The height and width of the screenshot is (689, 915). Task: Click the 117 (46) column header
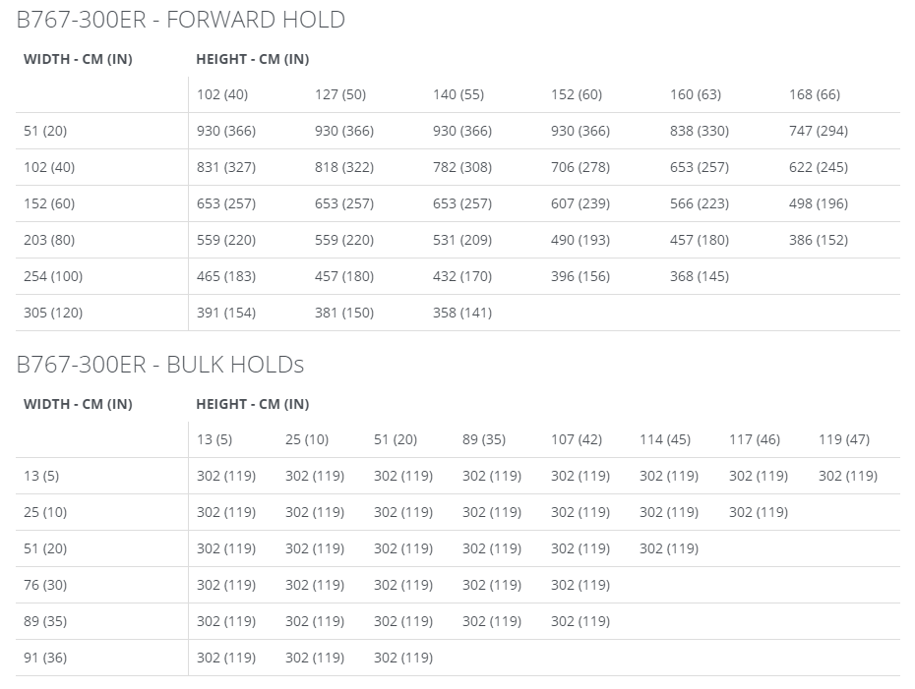pyautogui.click(x=754, y=439)
